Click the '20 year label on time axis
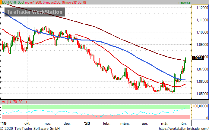The image size is (209, 131). [87, 124]
